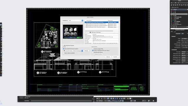Enable the Open when complete checkbox
Viewport: 188px width, 106px height.
click(x=63, y=53)
